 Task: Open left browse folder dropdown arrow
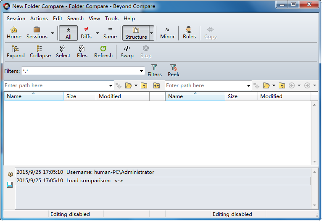point(136,85)
